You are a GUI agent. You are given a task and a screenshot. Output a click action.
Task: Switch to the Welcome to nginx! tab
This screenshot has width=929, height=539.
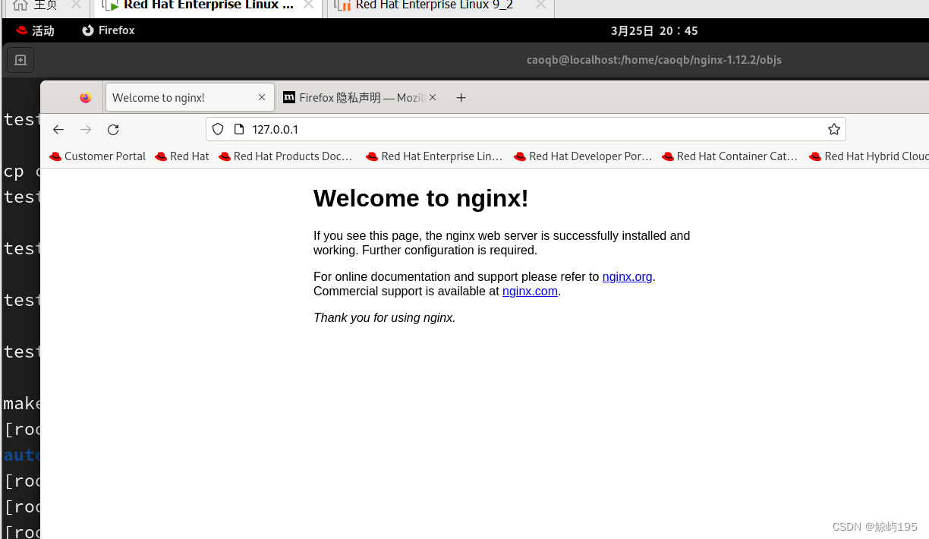(190, 97)
